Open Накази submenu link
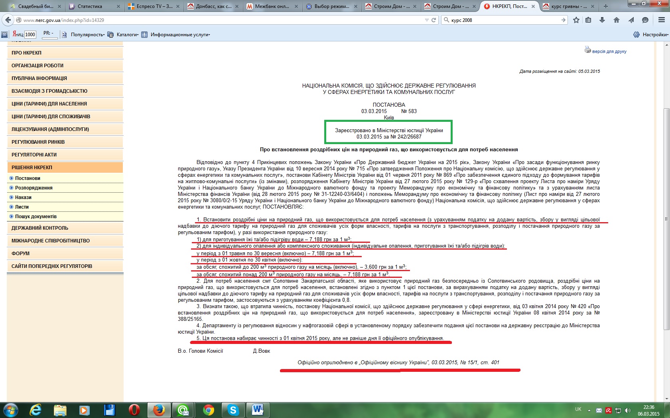This screenshot has width=670, height=418. pos(23,197)
